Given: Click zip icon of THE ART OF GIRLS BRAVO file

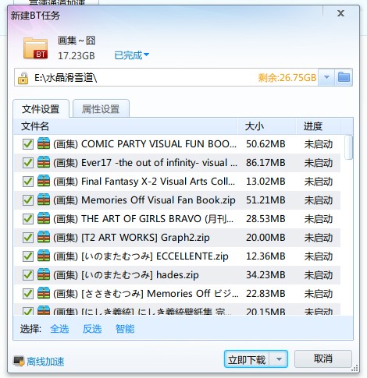Looking at the screenshot, I should coord(44,218).
